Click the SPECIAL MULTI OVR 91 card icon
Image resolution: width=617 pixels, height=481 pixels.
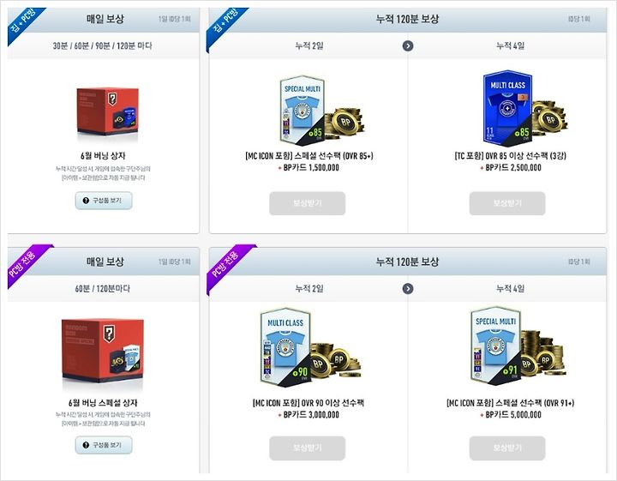pyautogui.click(x=495, y=346)
